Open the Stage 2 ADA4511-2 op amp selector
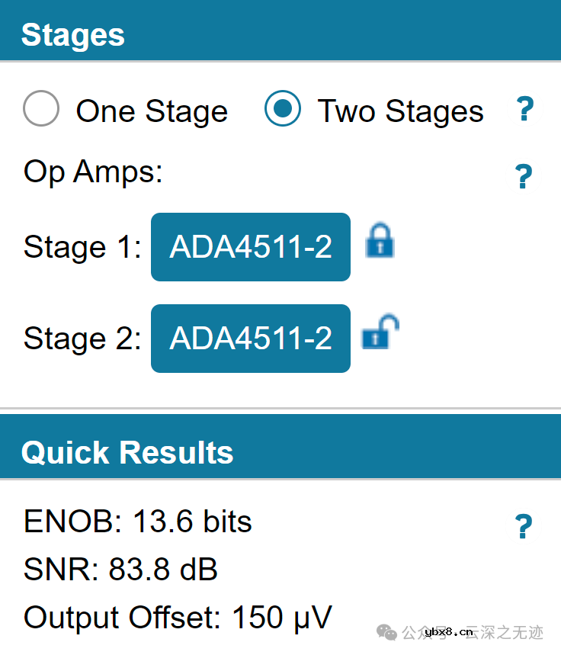 pos(251,339)
